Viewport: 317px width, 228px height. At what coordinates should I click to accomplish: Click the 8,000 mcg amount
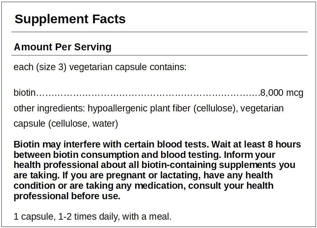(282, 93)
